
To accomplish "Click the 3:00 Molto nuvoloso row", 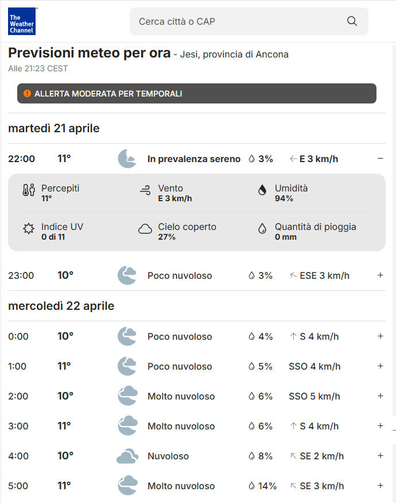I will click(181, 426).
